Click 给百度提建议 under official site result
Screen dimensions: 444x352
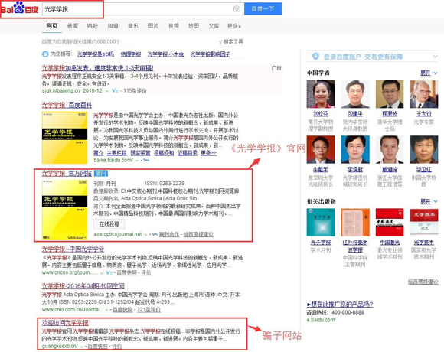198,234
